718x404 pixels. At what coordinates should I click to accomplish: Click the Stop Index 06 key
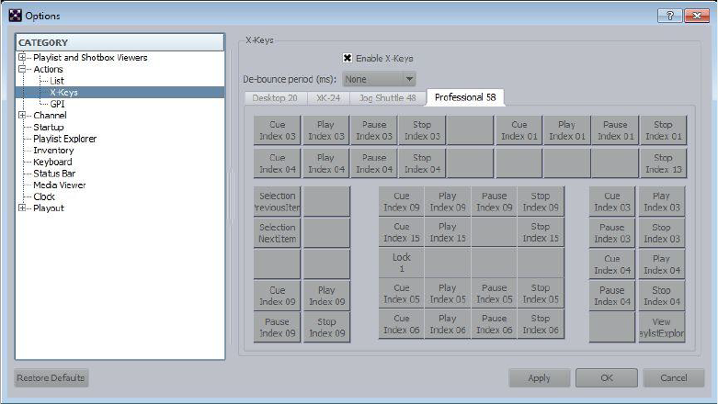tap(541, 324)
